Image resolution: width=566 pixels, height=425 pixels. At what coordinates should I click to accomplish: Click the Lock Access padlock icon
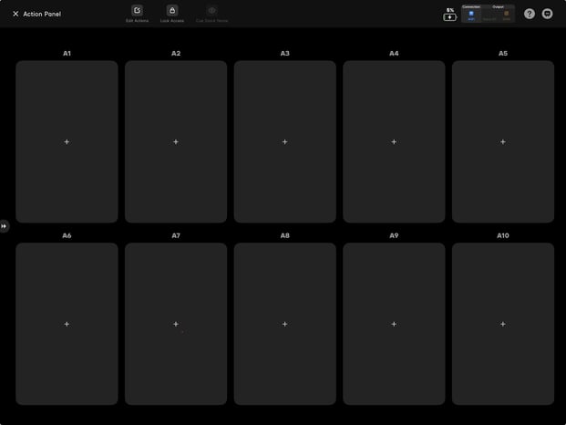click(172, 10)
